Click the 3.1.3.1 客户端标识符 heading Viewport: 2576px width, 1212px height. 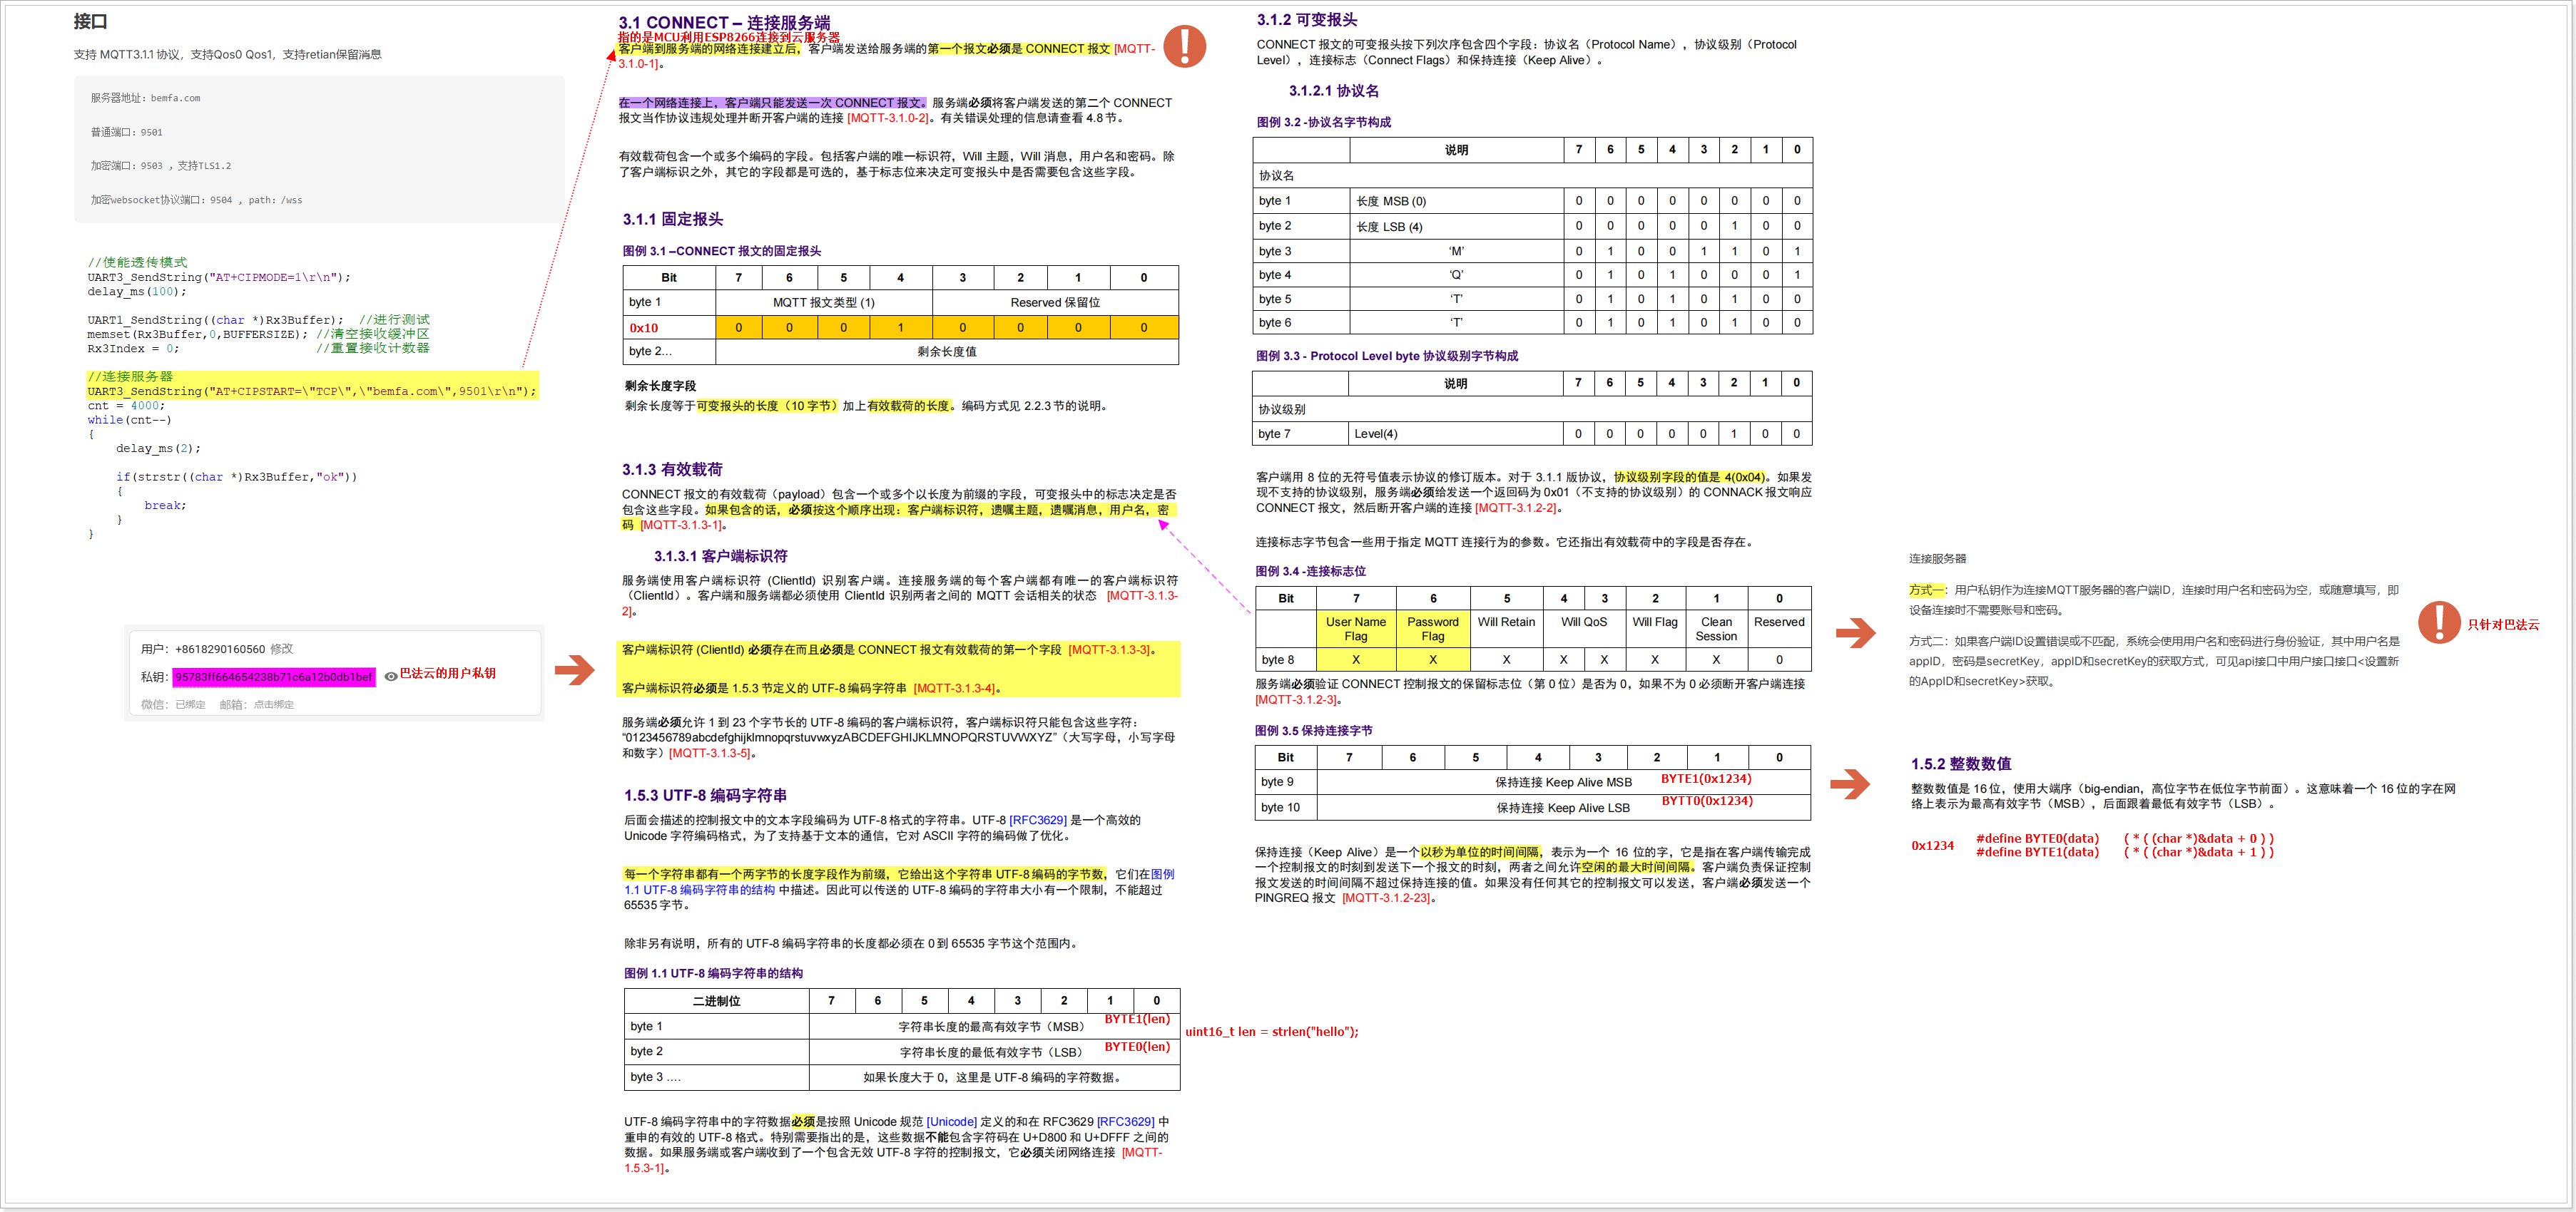tap(721, 557)
